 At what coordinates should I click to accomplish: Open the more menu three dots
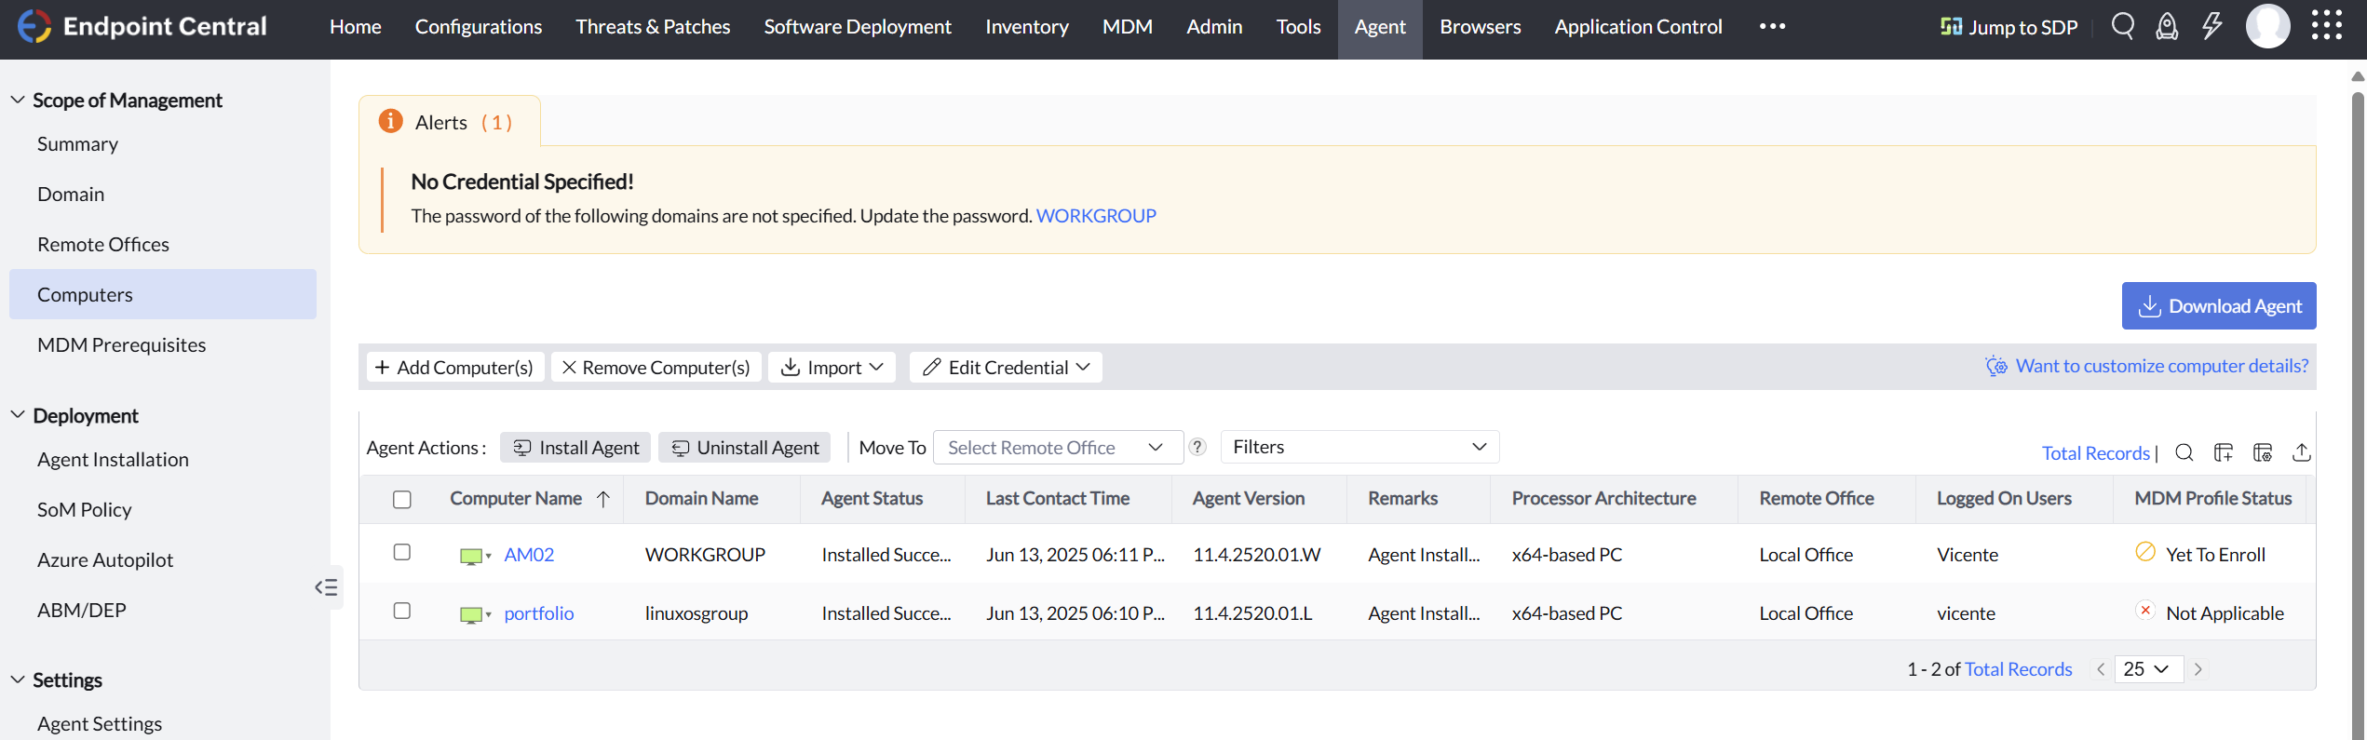(x=1772, y=26)
